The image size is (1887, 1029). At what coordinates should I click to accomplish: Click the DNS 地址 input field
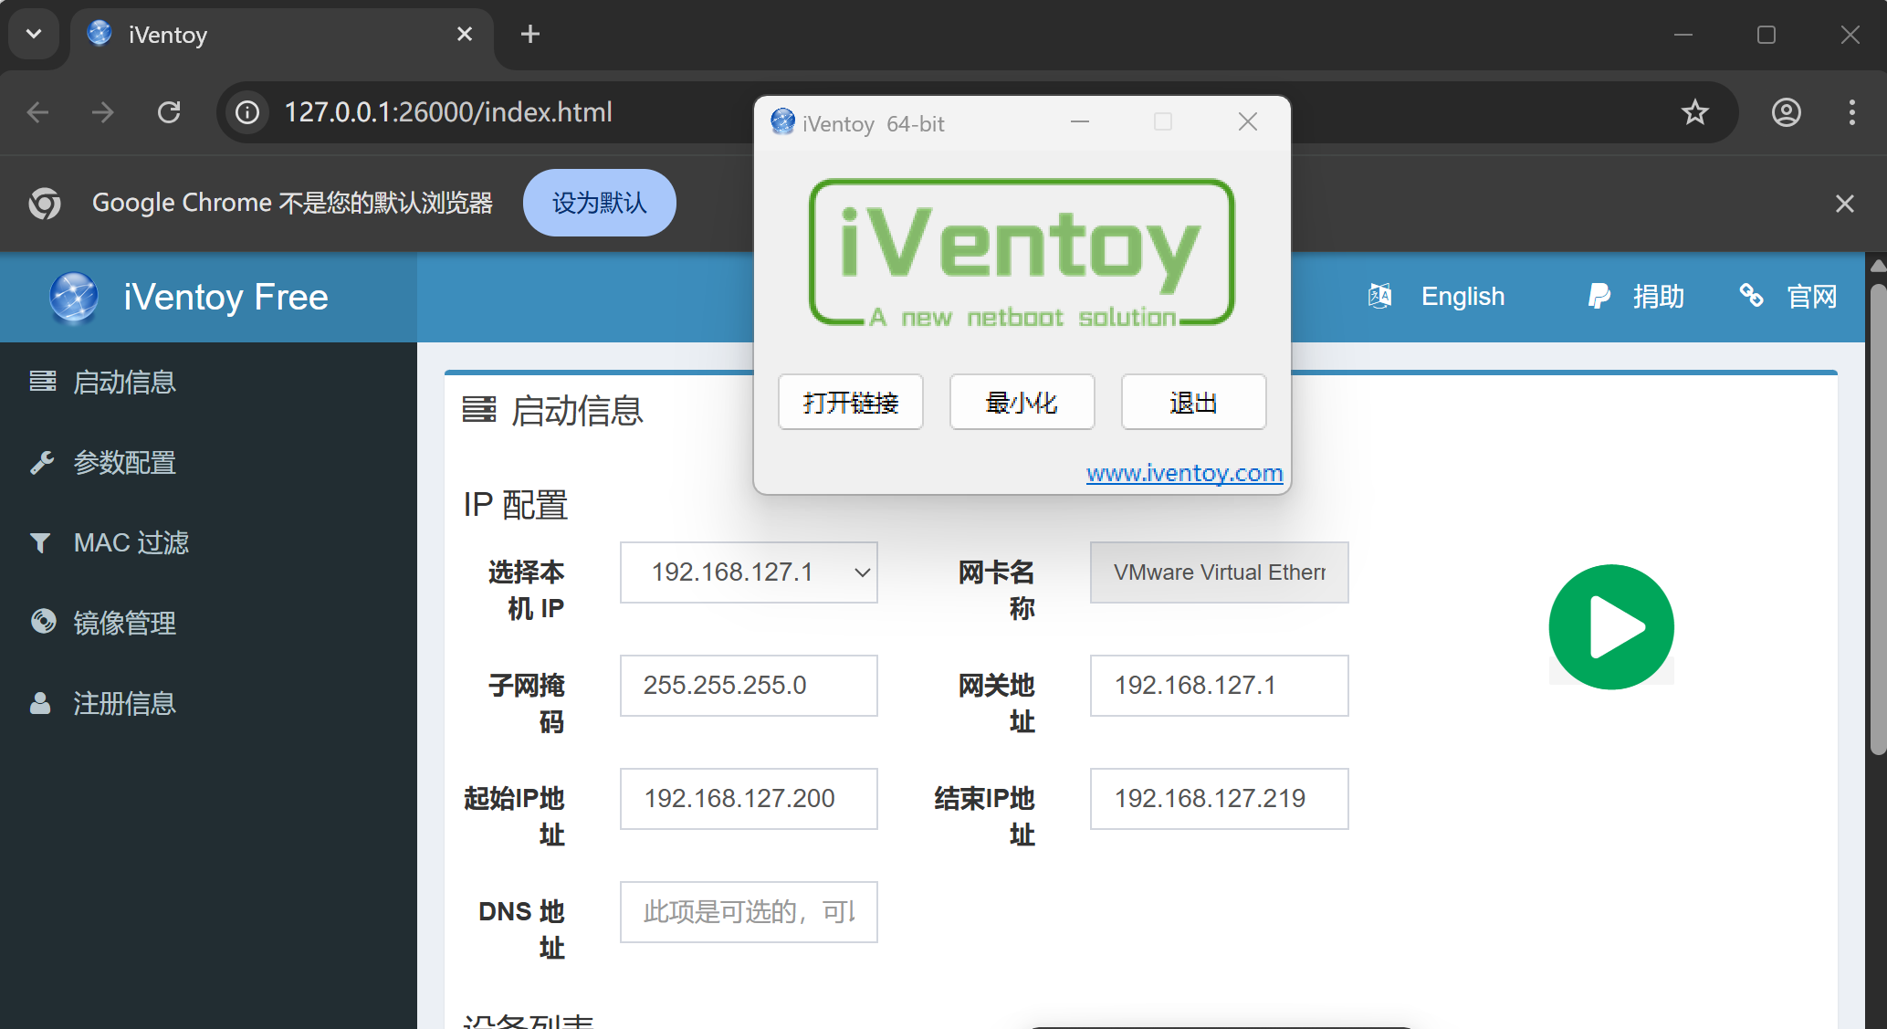point(749,912)
